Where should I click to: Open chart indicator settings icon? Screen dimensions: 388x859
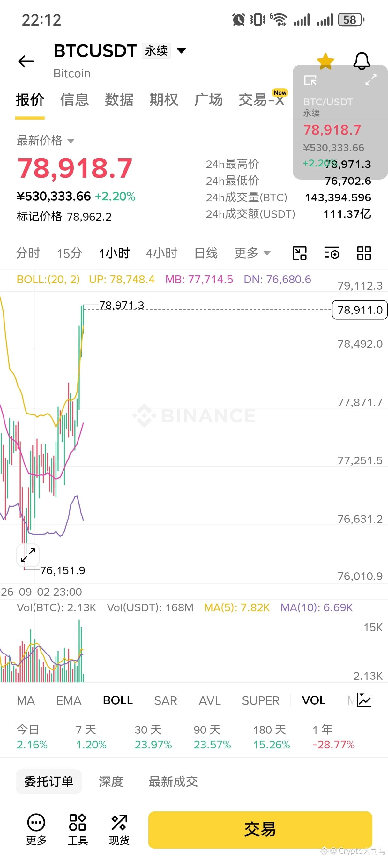[x=332, y=253]
